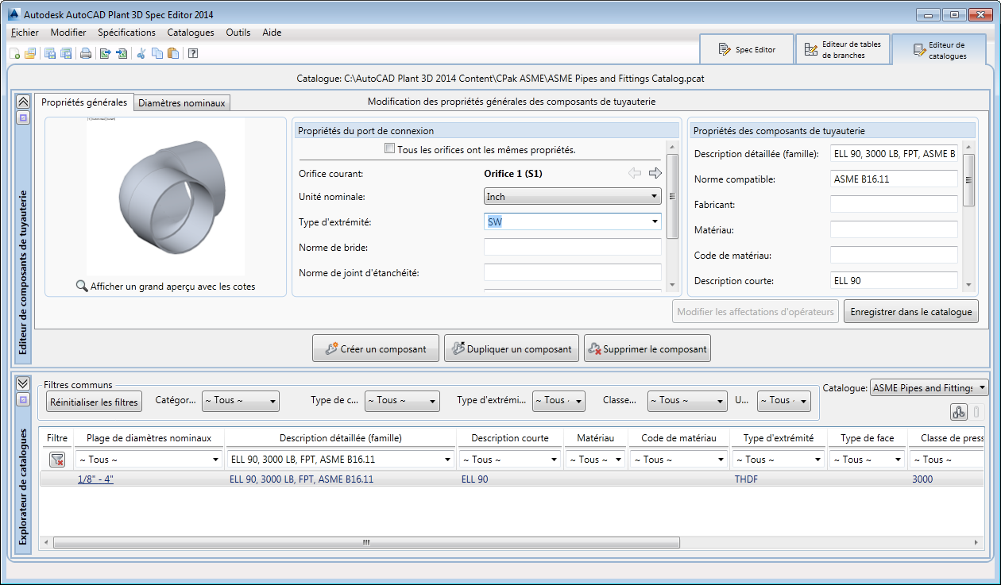Collapse the Editeur de composants de tuyauterie panel
Screen dimensions: 1001x585
[23, 102]
